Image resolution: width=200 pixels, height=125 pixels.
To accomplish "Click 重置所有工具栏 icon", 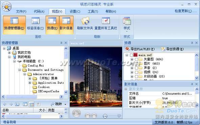I will click(106, 21).
